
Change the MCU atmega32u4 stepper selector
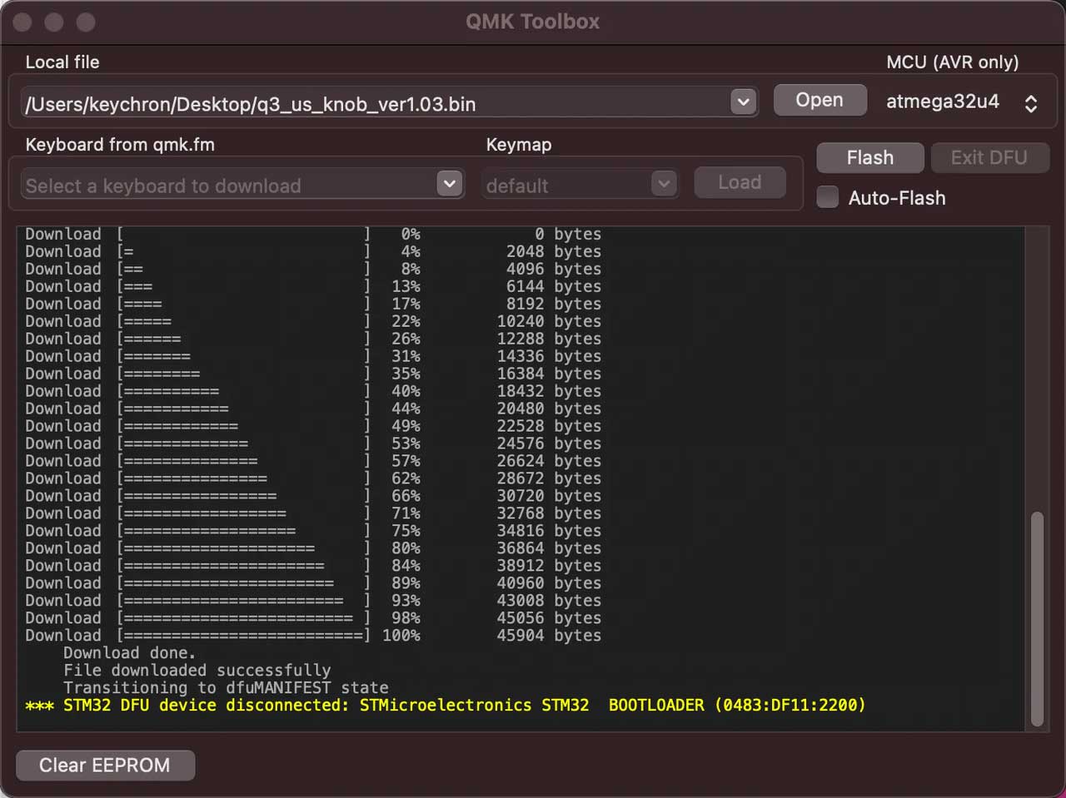point(1030,103)
